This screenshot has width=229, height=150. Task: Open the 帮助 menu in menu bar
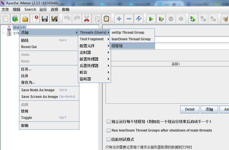coord(65,10)
